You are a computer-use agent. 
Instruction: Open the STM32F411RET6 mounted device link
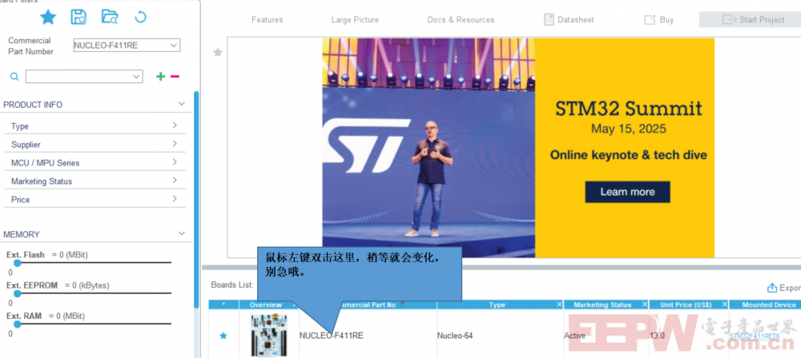click(x=754, y=336)
